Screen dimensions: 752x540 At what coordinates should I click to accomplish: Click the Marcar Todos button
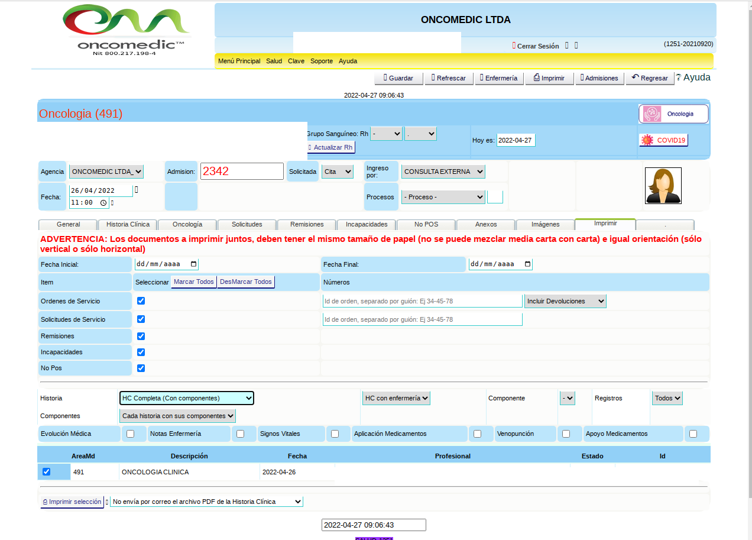coord(193,282)
